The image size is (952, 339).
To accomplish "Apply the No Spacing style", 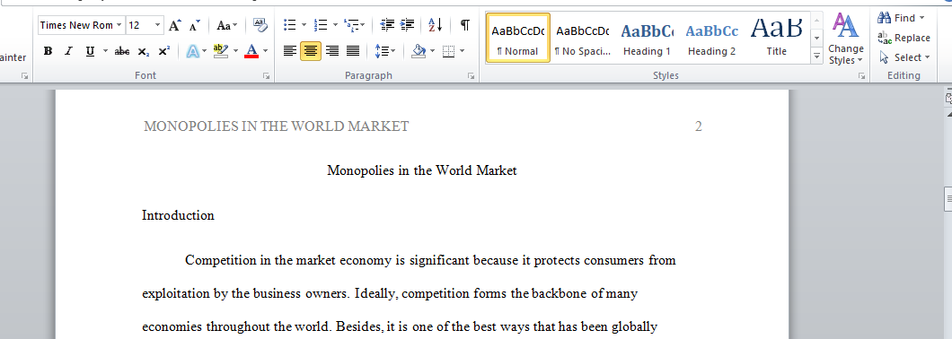I will coord(582,38).
